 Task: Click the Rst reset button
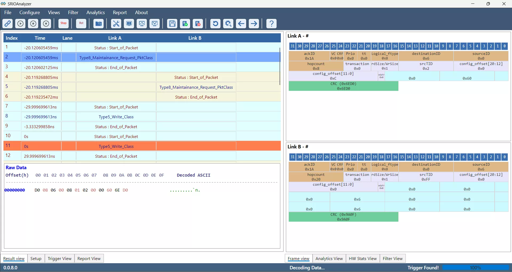coord(81,23)
